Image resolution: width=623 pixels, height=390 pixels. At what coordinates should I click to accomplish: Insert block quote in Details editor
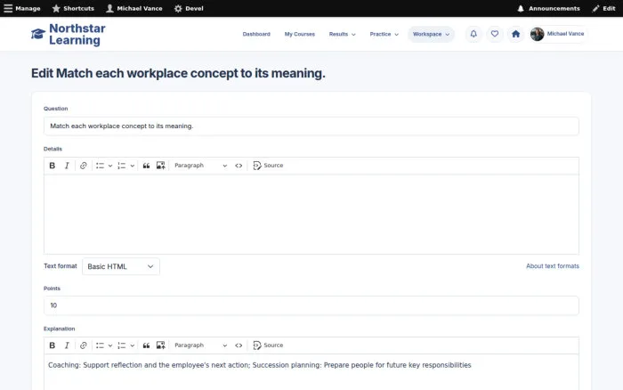[x=146, y=166]
